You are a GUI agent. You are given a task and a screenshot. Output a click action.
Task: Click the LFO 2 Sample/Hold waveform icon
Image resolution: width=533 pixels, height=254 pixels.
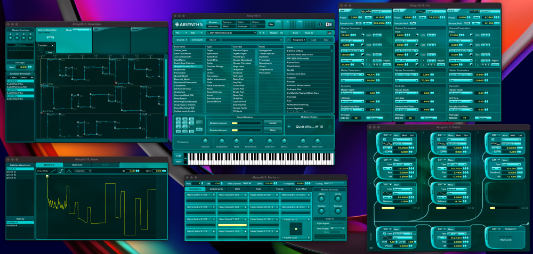coord(414,23)
